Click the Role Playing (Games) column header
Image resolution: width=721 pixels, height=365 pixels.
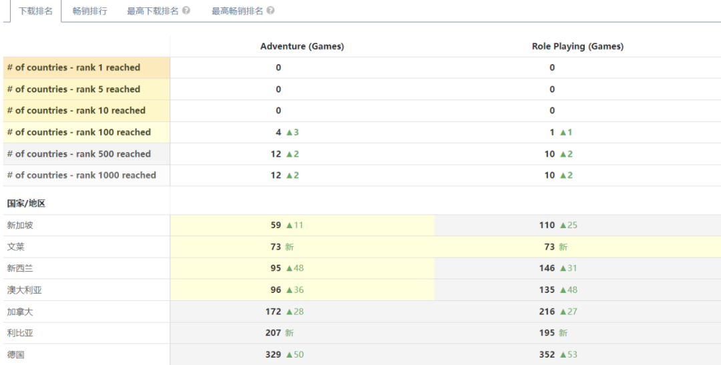coord(577,47)
